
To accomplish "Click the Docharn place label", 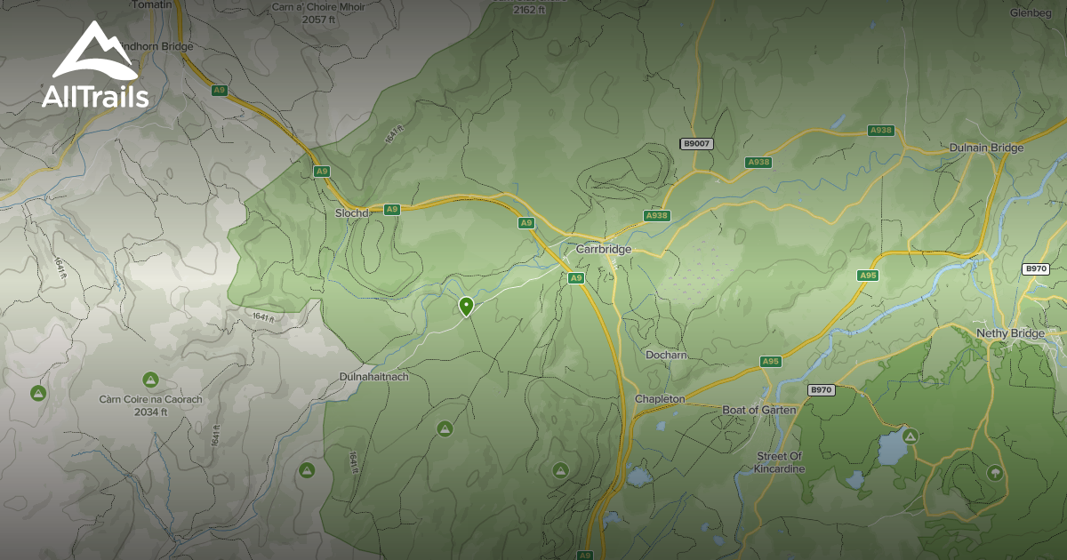I will 667,354.
